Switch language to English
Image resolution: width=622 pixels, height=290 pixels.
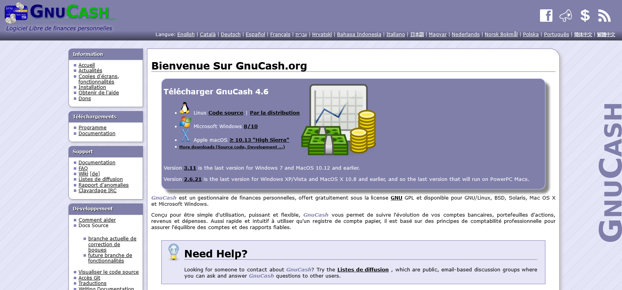click(186, 35)
